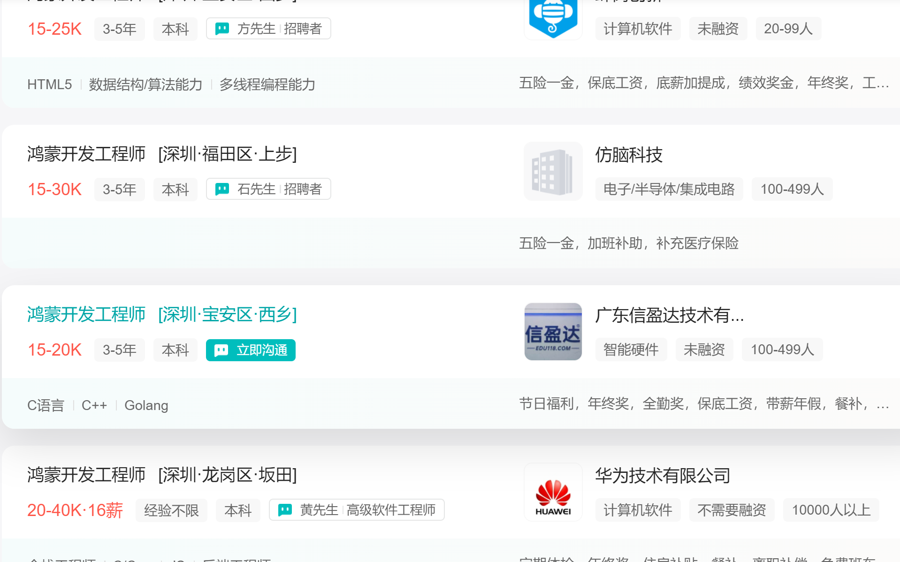This screenshot has height=562, width=900.
Task: Open the 华为技术有限公司 company link
Action: pos(663,476)
